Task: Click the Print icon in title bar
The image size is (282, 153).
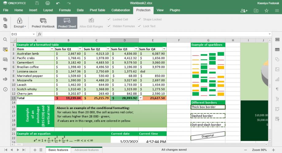Action: click(x=48, y=3)
